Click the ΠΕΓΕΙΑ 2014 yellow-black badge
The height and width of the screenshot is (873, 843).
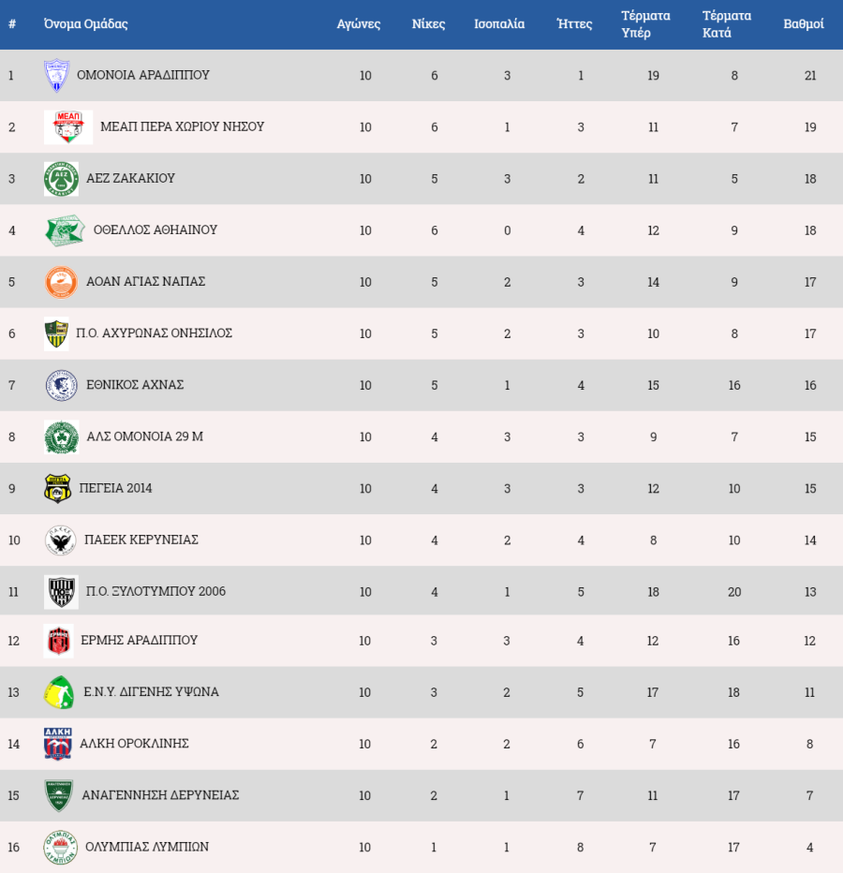tap(58, 488)
